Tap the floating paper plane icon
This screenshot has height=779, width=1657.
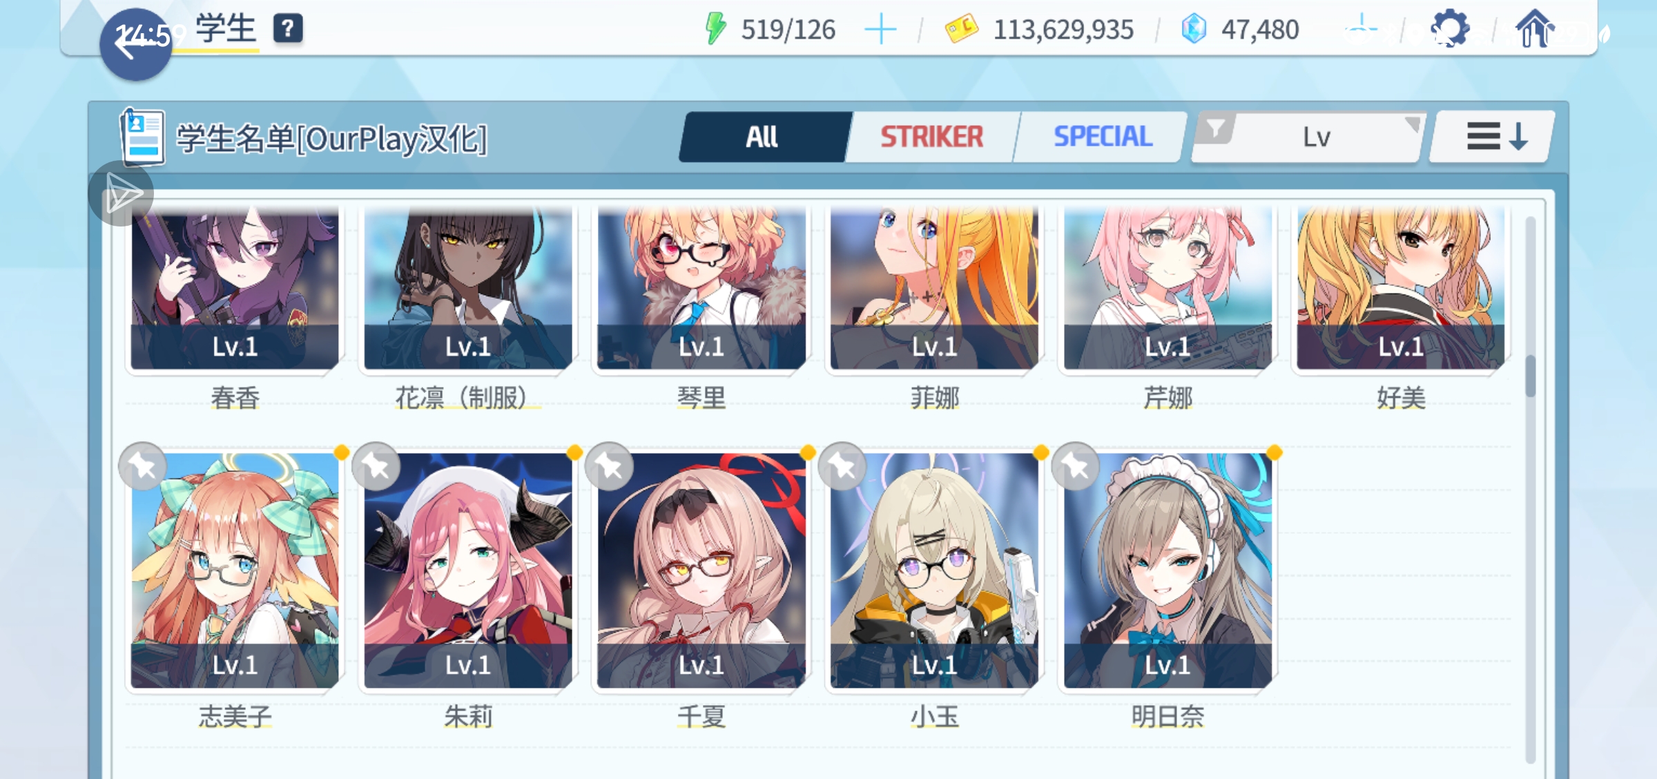point(122,194)
